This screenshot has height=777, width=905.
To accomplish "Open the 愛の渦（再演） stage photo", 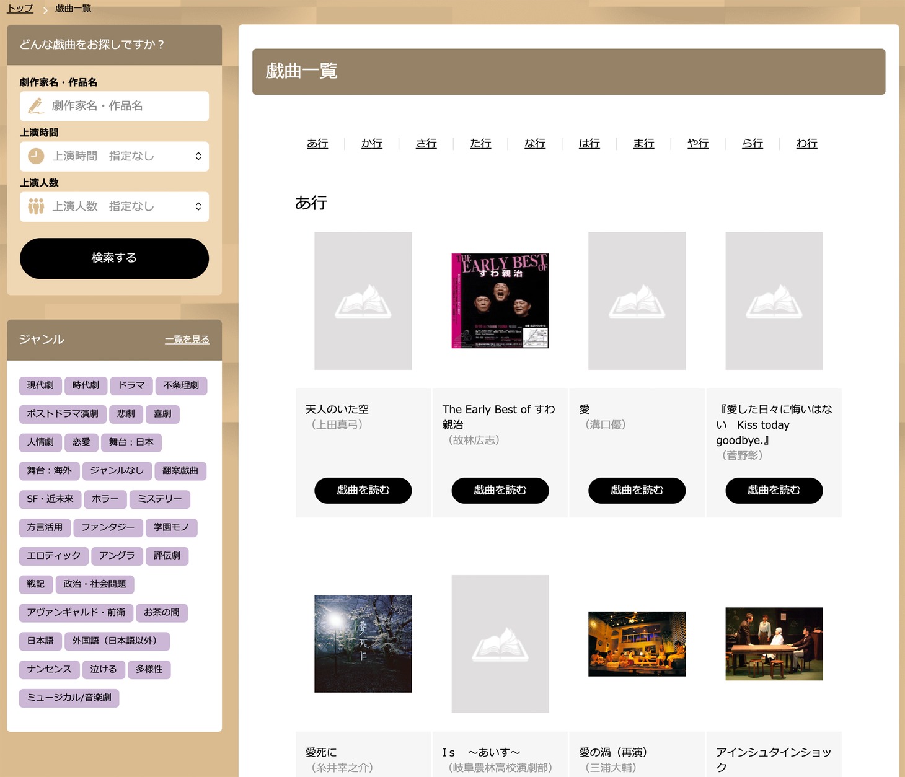I will [x=637, y=644].
